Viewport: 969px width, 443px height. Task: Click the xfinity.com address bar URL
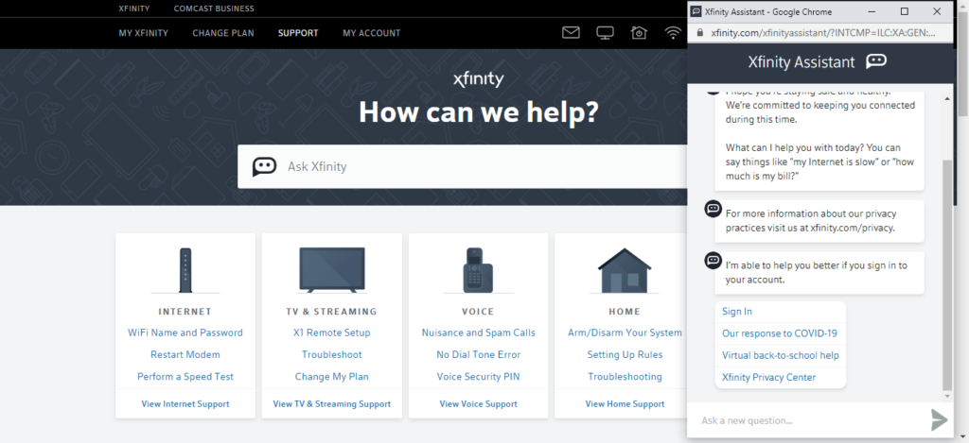(823, 33)
